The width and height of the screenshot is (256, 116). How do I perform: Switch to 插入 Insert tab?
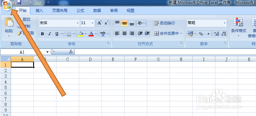pos(39,11)
